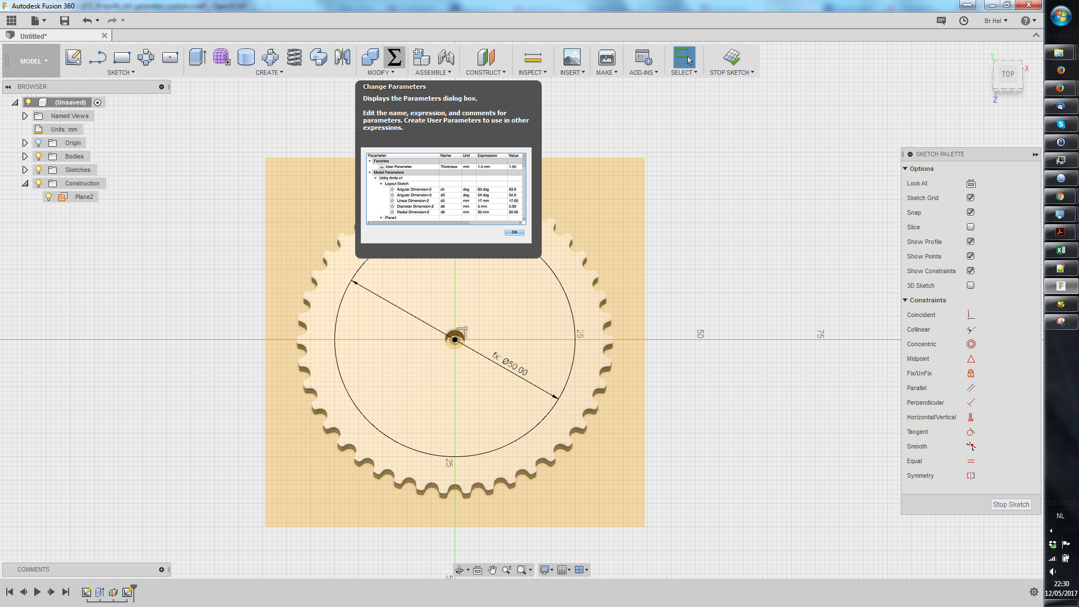Click OK to close Change Parameters dialog
The width and height of the screenshot is (1079, 607).
point(514,232)
